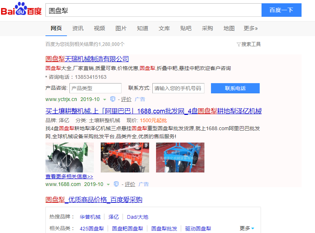
Task: Click 广告 label beside www.1688.com
Action: click(144, 184)
